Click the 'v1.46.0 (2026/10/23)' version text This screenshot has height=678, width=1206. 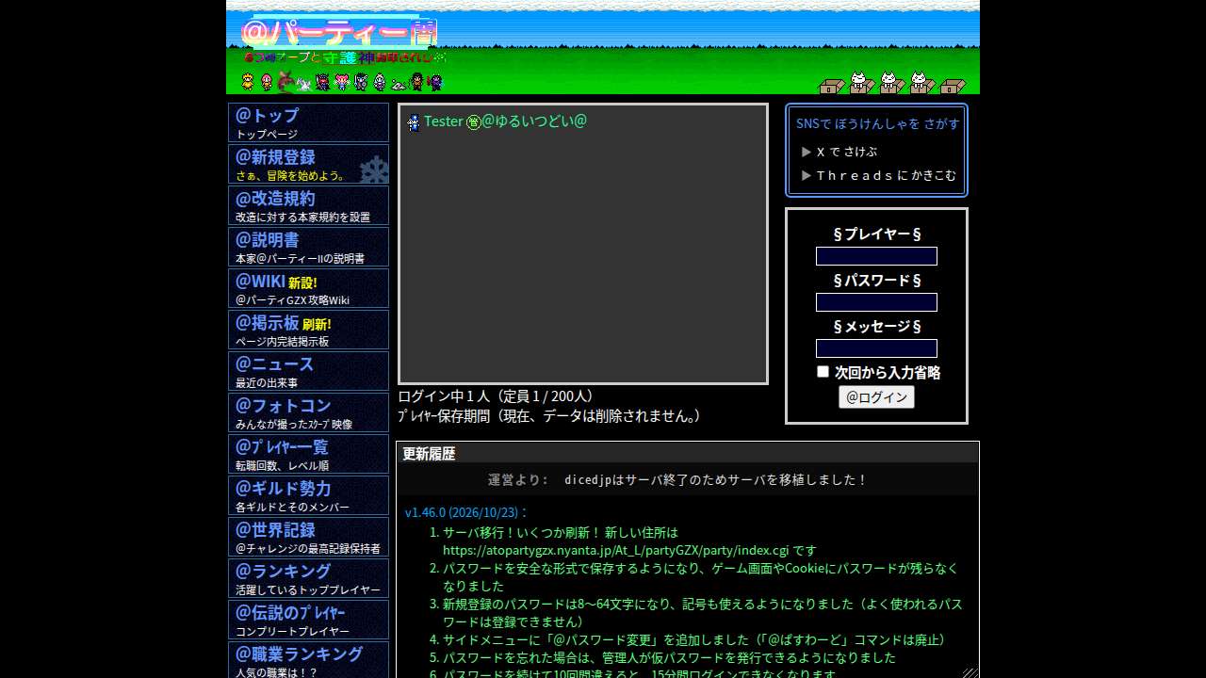click(x=467, y=512)
